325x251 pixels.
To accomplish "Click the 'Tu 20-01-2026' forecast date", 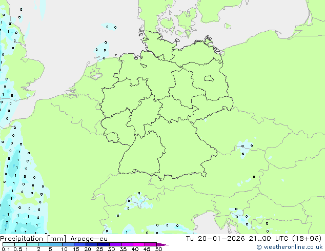I will point(215,238).
